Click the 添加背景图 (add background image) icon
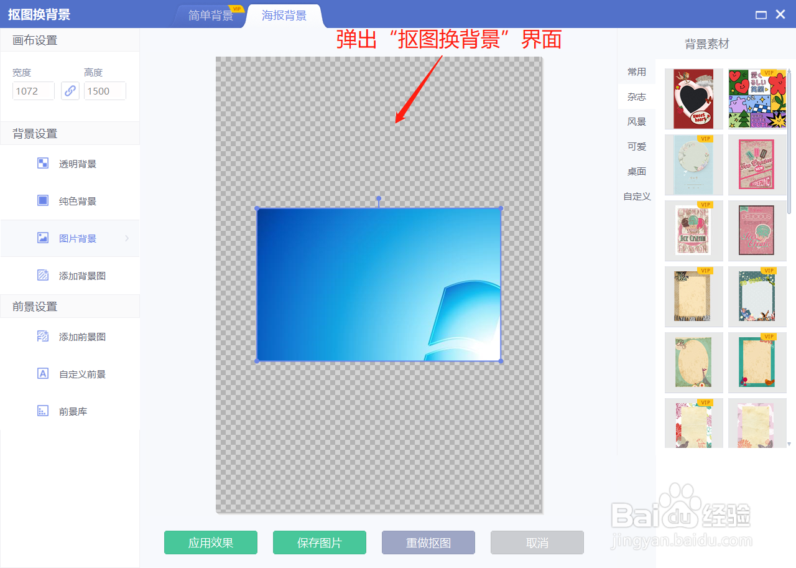The width and height of the screenshot is (796, 568). tap(42, 275)
